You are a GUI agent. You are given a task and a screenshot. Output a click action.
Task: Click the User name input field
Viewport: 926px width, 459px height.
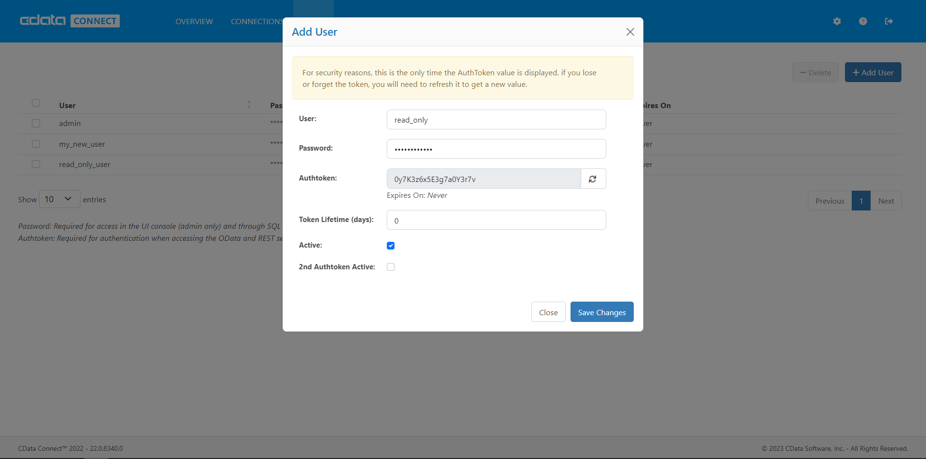point(496,119)
